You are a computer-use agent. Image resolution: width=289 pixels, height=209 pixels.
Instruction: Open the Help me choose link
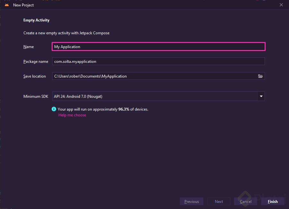click(x=72, y=115)
